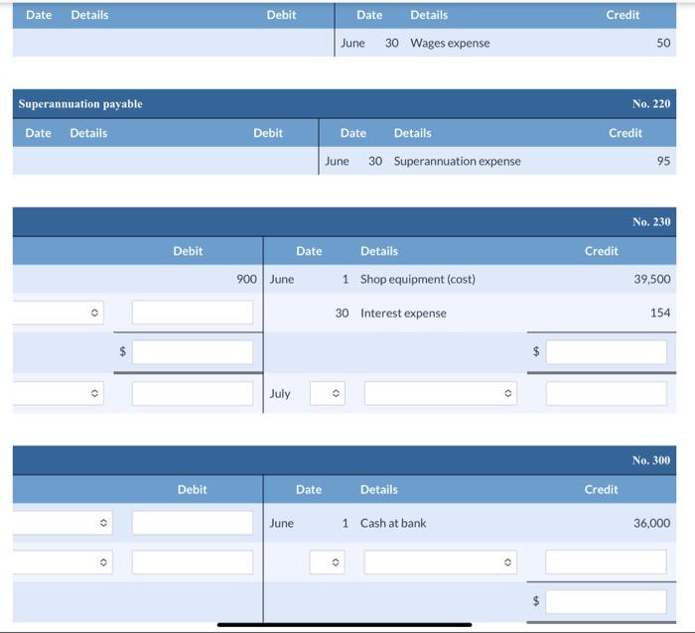Click 'No. 220' account number
This screenshot has width=695, height=633.
651,103
